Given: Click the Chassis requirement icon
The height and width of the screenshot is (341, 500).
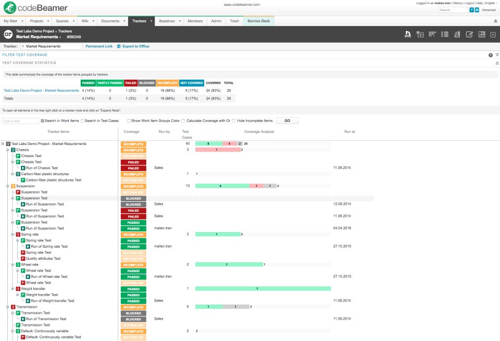Looking at the screenshot, I should [13, 150].
